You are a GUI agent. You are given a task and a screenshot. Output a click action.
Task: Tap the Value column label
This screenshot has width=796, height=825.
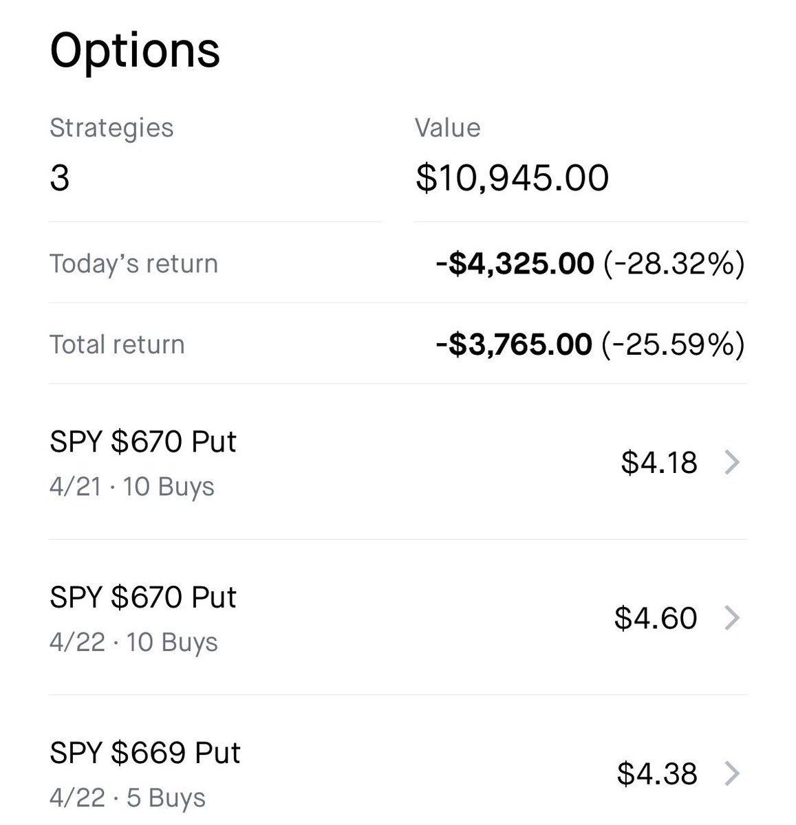(448, 128)
